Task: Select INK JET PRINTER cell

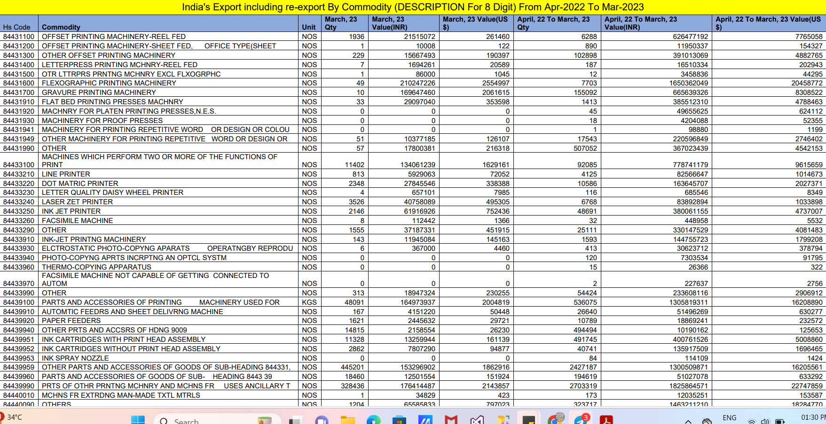Action: click(168, 211)
